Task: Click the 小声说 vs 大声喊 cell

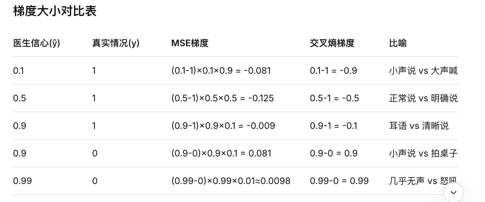Action: click(x=423, y=71)
